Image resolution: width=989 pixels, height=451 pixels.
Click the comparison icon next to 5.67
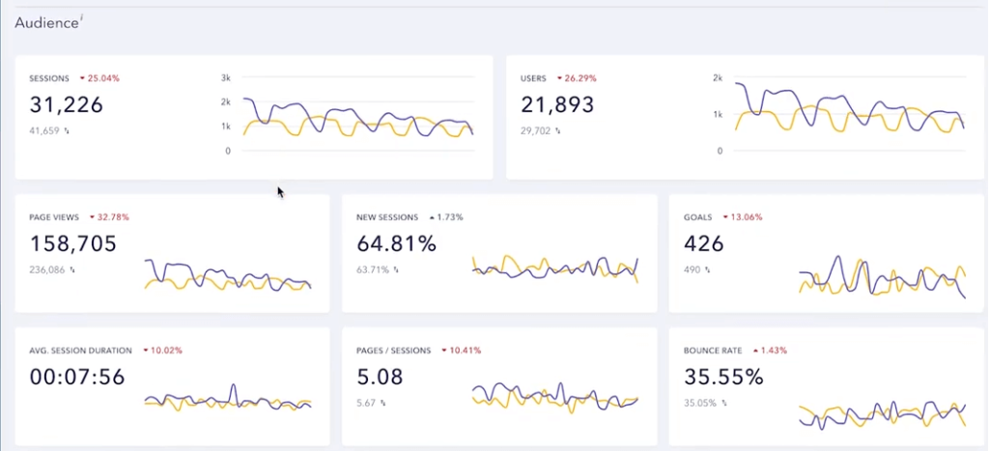pyautogui.click(x=382, y=403)
